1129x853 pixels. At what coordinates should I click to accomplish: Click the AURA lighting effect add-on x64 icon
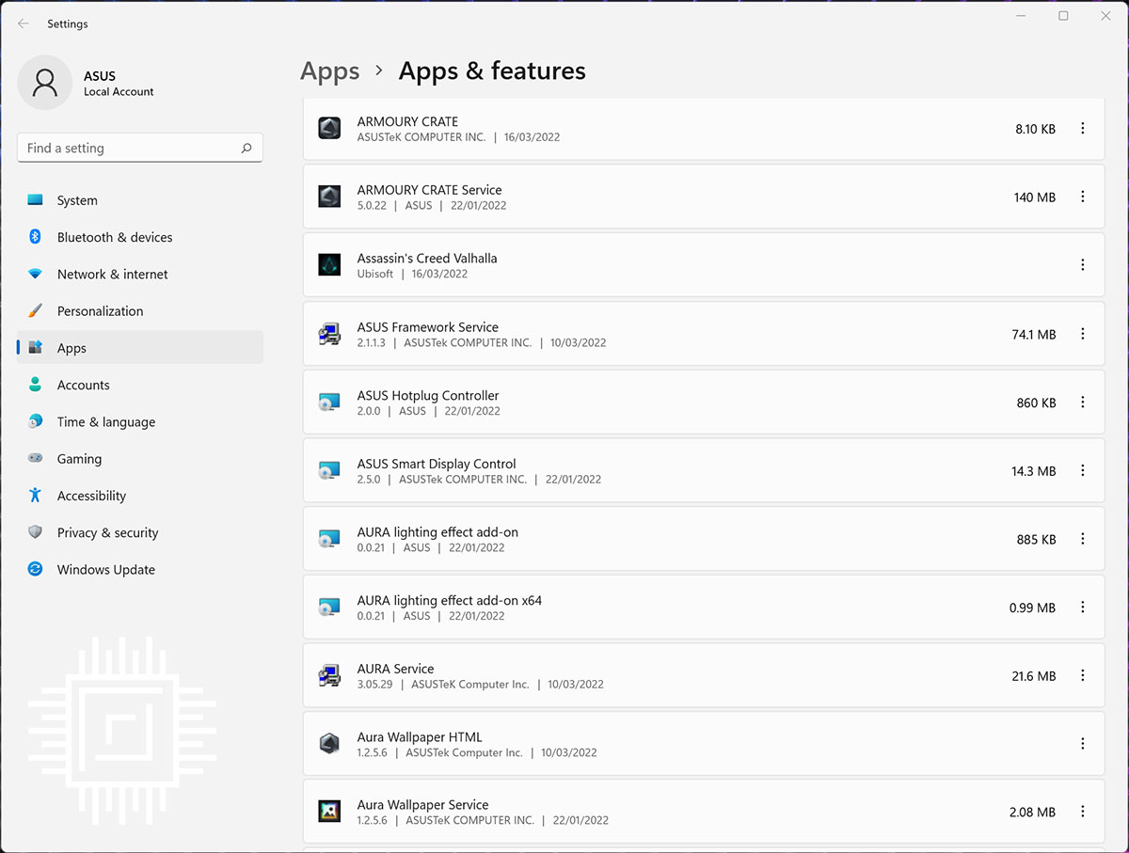[329, 608]
